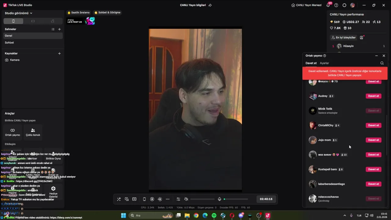Open Windows Start menu
Screen dimensions: 391x220
tap(123, 215)
